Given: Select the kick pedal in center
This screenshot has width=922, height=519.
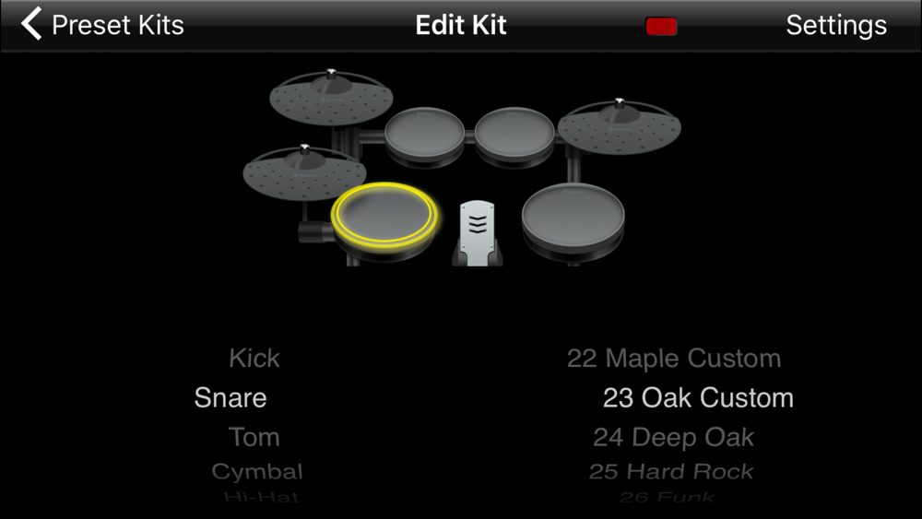Looking at the screenshot, I should point(478,232).
